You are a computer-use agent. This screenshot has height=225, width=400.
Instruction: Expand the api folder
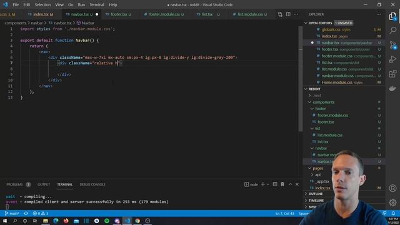coord(317,175)
